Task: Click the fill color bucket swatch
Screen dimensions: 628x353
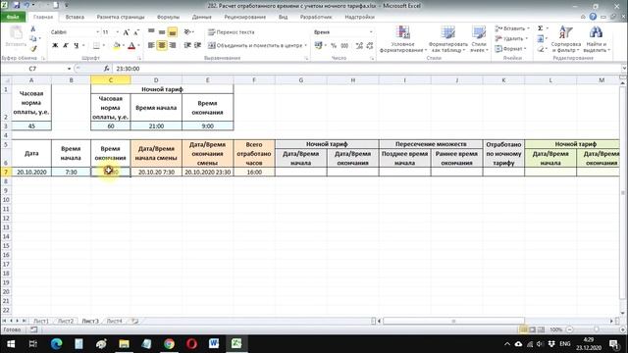Action: tap(117, 46)
